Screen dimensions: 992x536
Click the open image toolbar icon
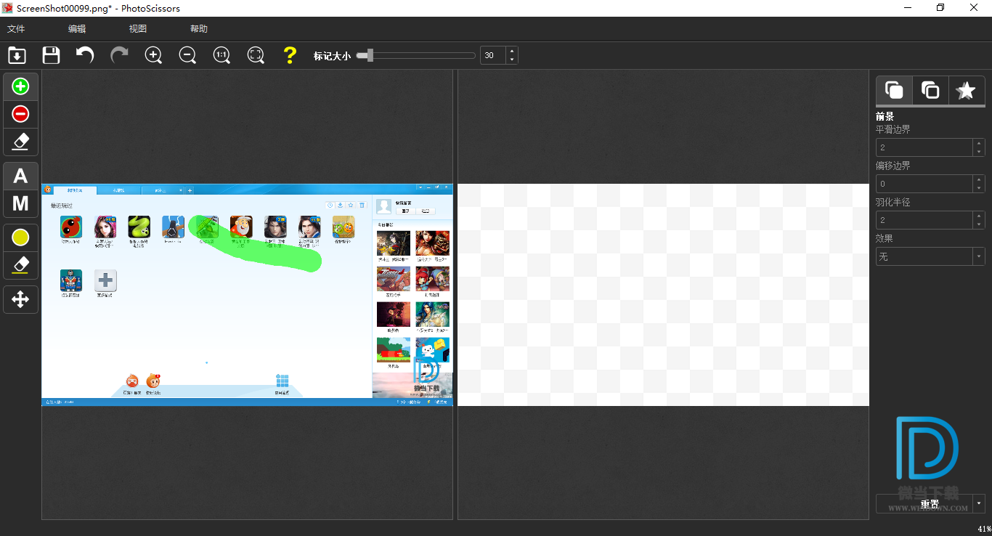(17, 55)
